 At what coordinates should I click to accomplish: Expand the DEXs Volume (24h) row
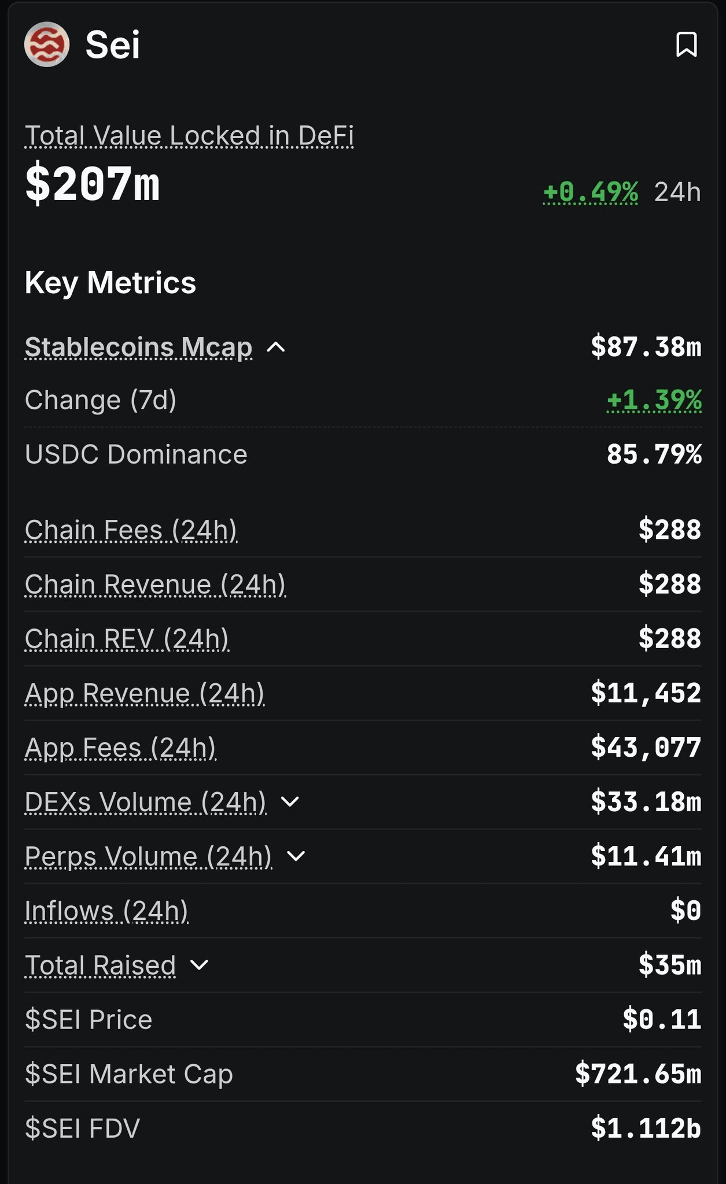(290, 801)
